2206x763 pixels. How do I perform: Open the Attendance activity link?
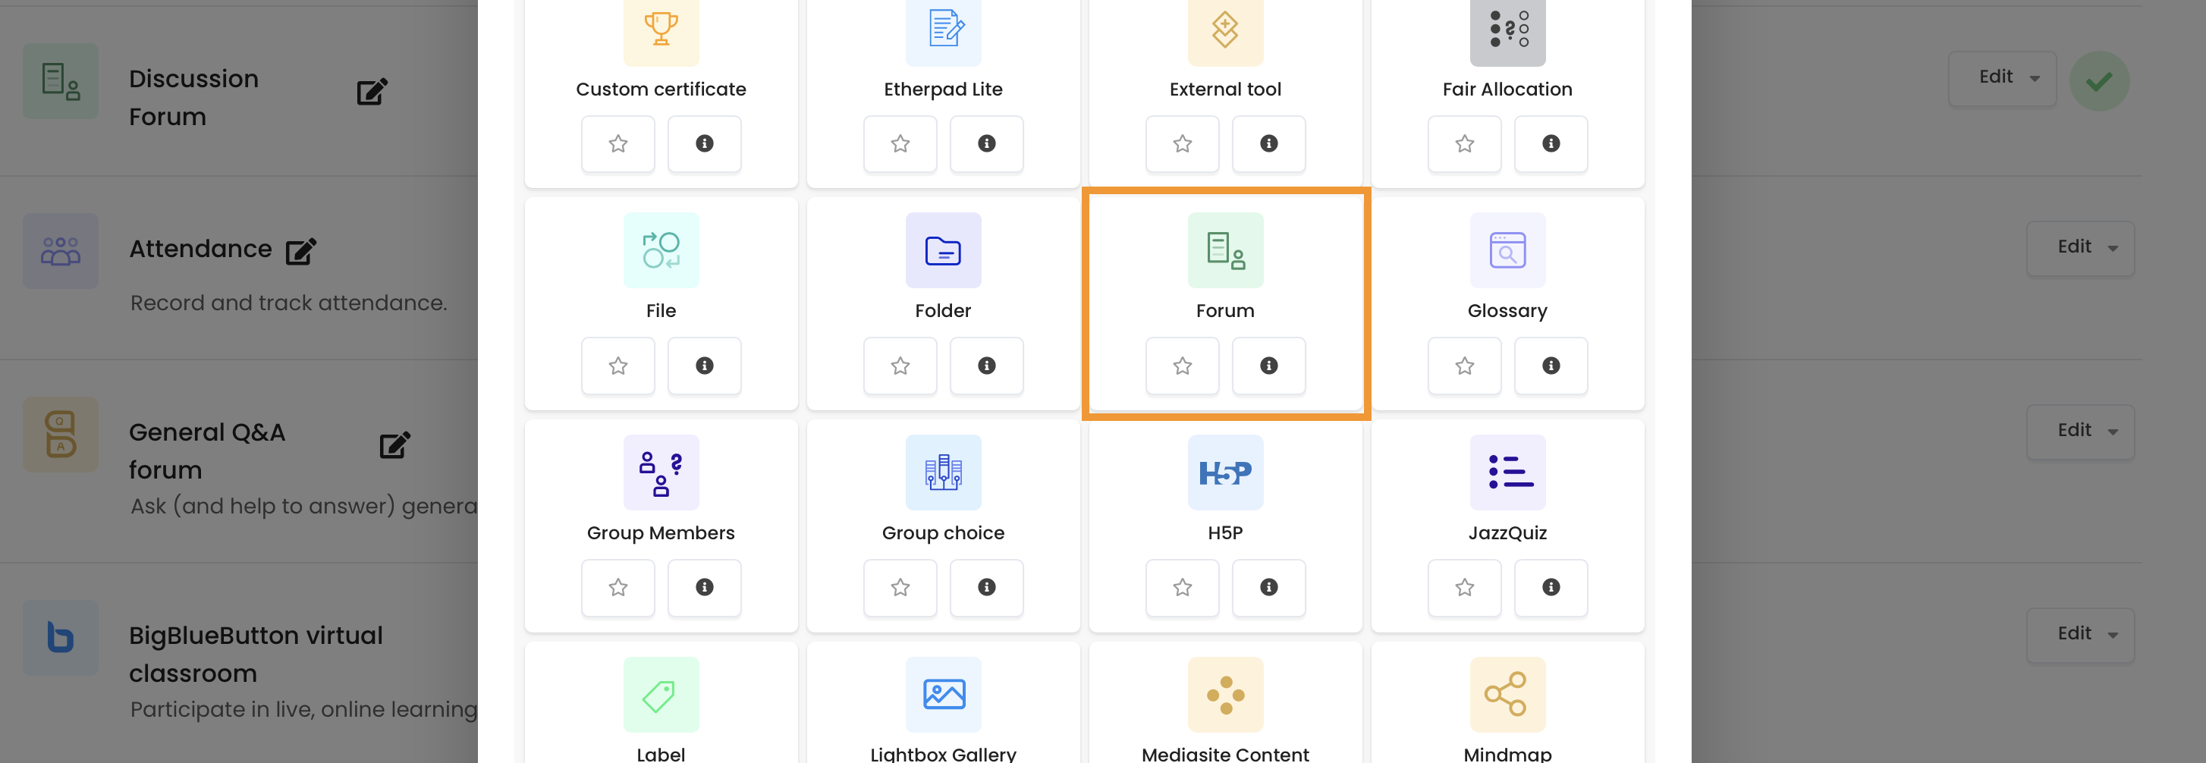(x=200, y=250)
